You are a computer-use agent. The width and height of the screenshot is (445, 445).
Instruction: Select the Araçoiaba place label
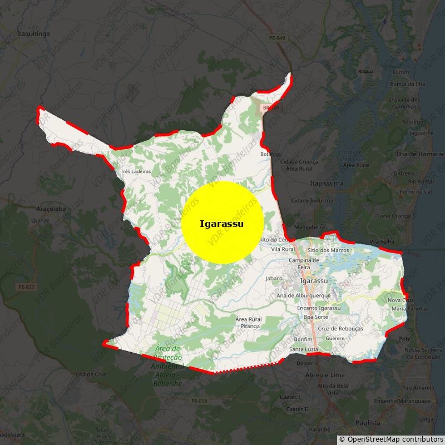click(51, 209)
